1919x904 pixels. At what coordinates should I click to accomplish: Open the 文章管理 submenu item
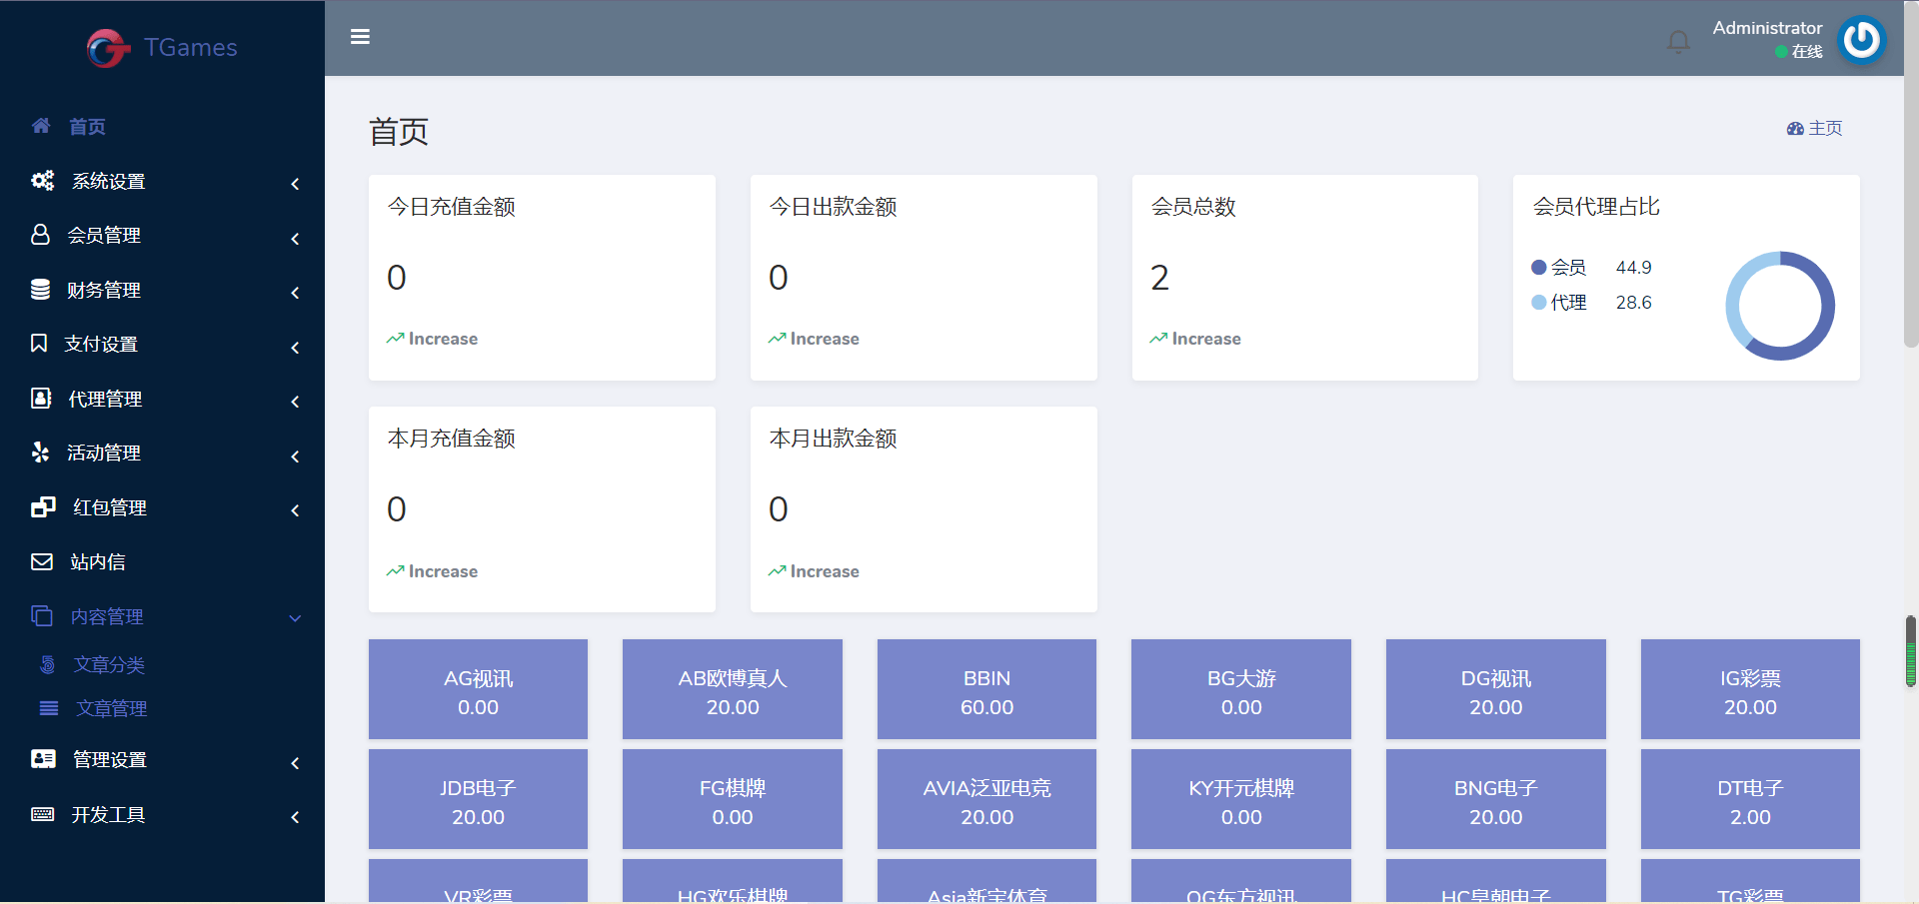click(x=111, y=709)
